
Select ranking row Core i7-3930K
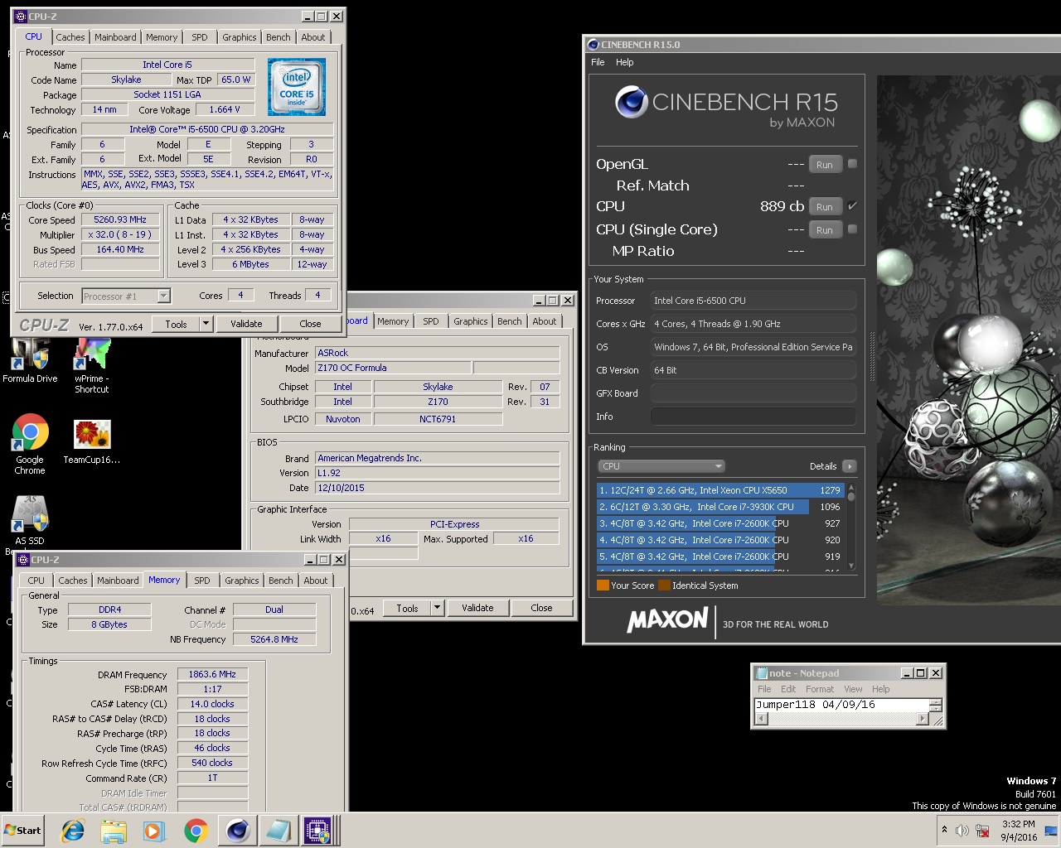[720, 507]
